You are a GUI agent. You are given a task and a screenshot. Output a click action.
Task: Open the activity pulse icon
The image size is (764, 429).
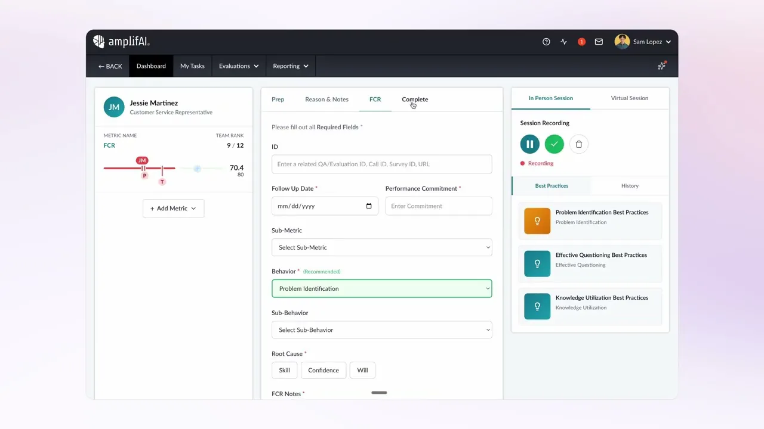(564, 42)
